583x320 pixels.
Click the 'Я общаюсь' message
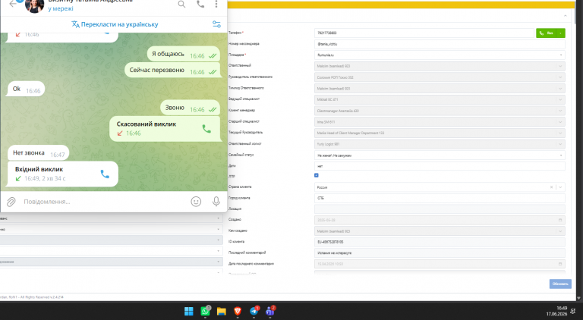(x=183, y=54)
